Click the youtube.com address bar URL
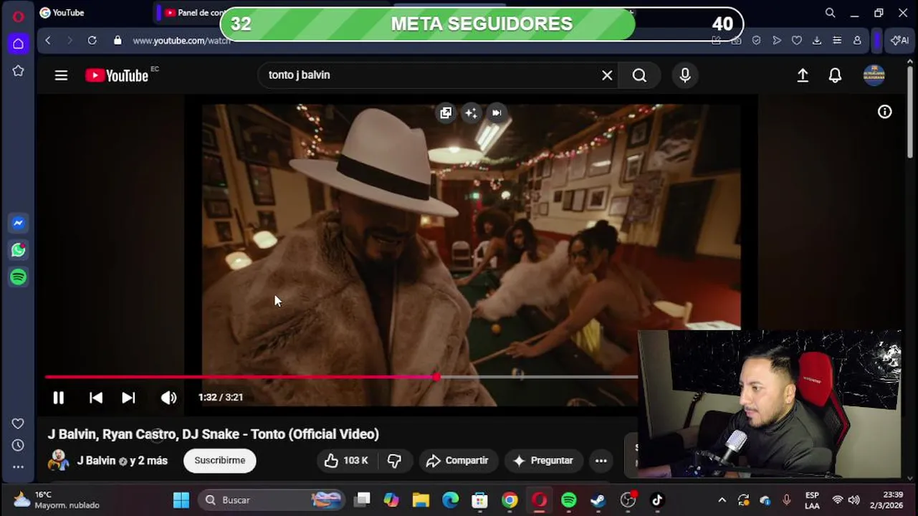Viewport: 918px width, 516px height. (181, 41)
